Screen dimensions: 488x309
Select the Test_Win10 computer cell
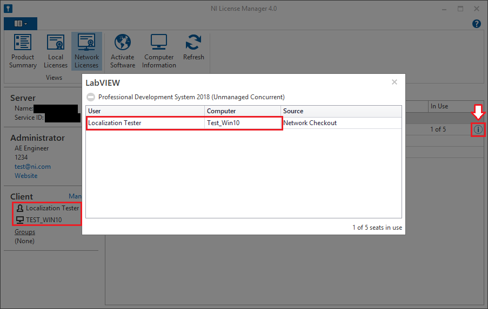[243, 123]
